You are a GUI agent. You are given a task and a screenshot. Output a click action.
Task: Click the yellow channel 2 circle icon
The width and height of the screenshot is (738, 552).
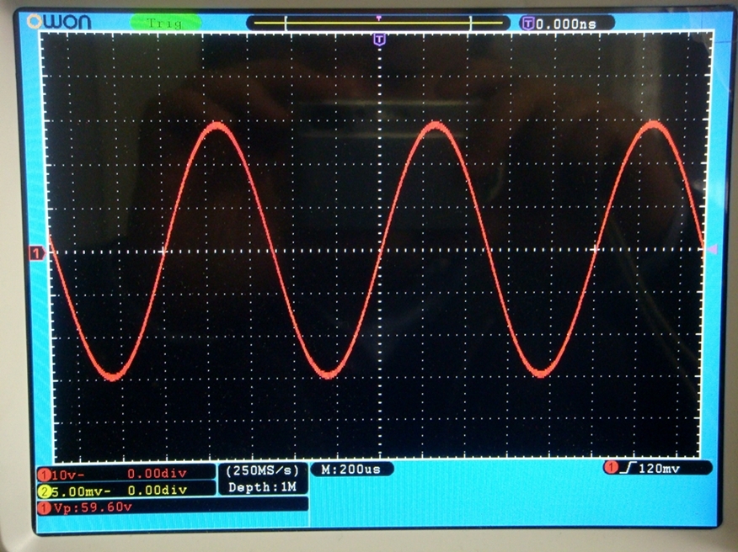tap(45, 491)
